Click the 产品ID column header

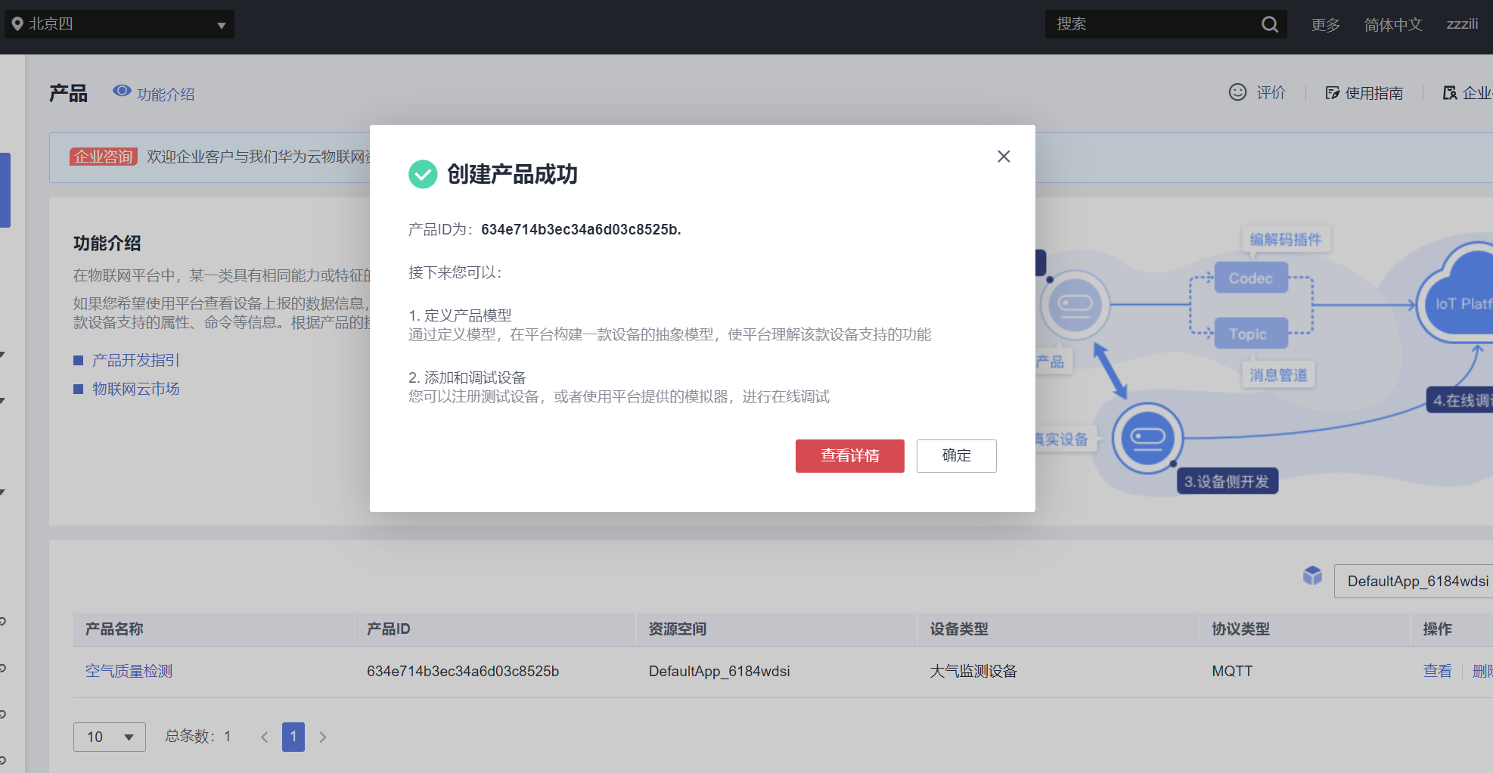[x=389, y=629]
